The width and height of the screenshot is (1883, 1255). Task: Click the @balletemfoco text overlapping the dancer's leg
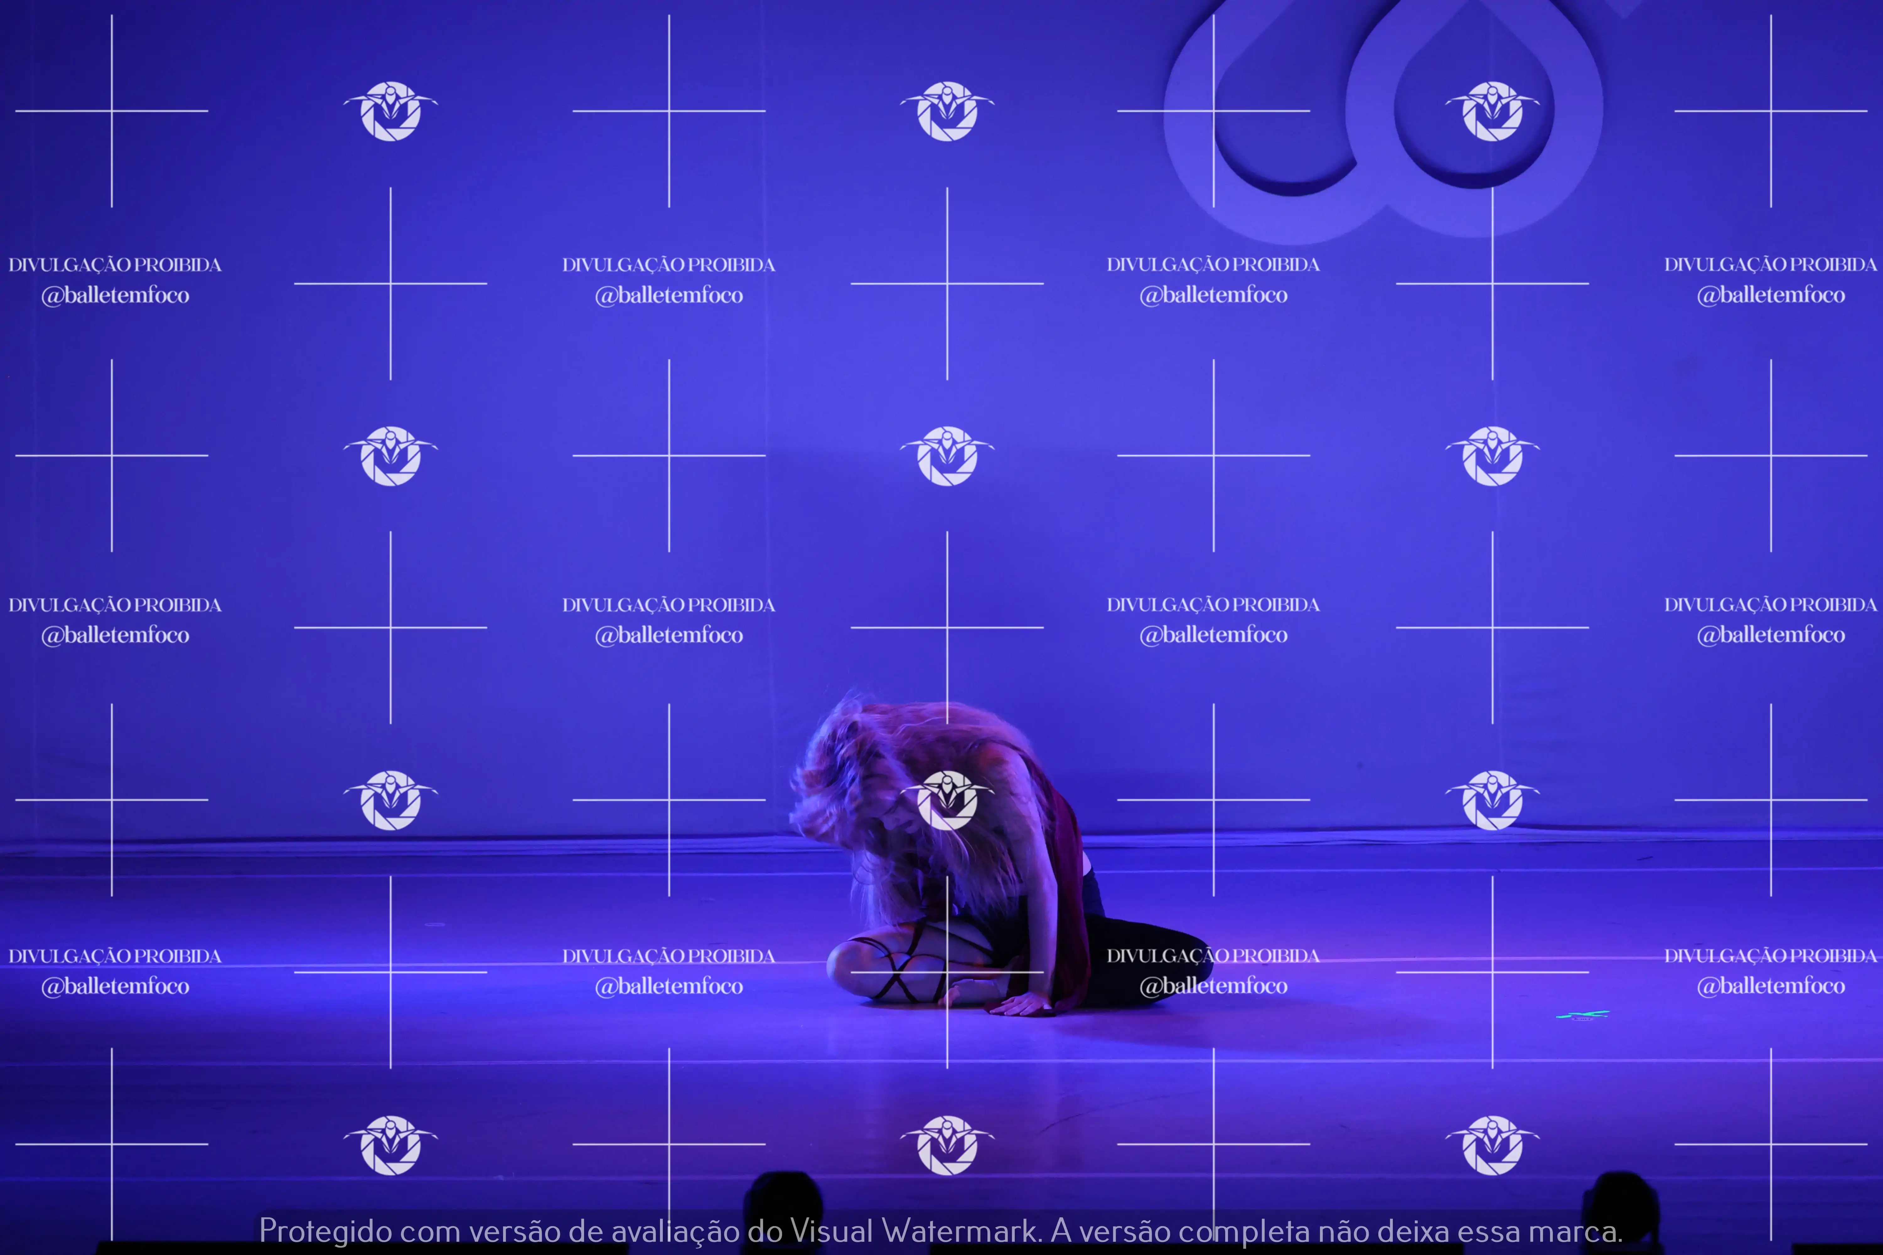click(x=1213, y=986)
